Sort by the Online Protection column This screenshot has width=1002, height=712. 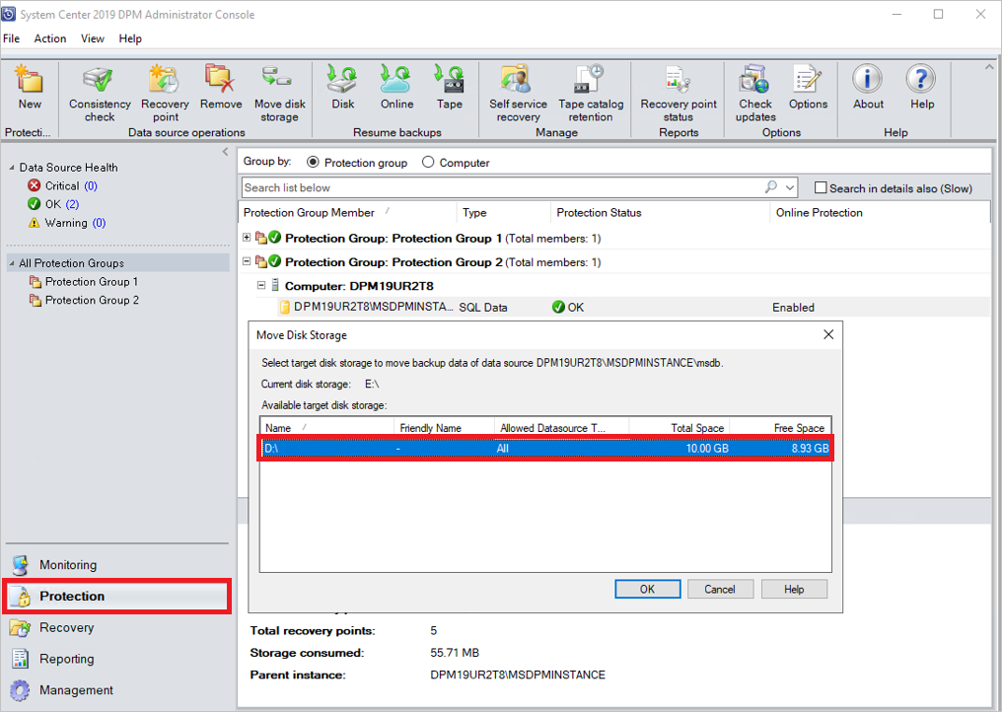[880, 213]
